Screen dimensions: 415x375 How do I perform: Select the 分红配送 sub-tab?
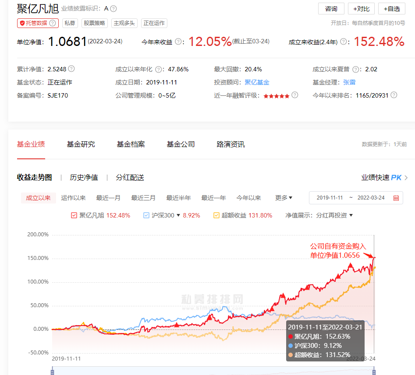[x=130, y=177]
